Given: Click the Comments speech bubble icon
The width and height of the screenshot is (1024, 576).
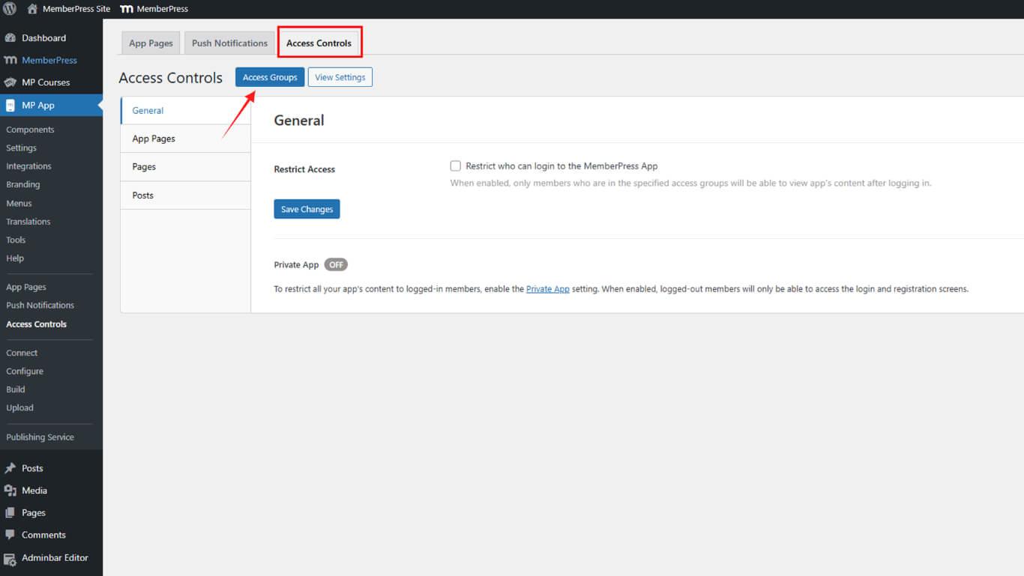Looking at the screenshot, I should pos(10,535).
